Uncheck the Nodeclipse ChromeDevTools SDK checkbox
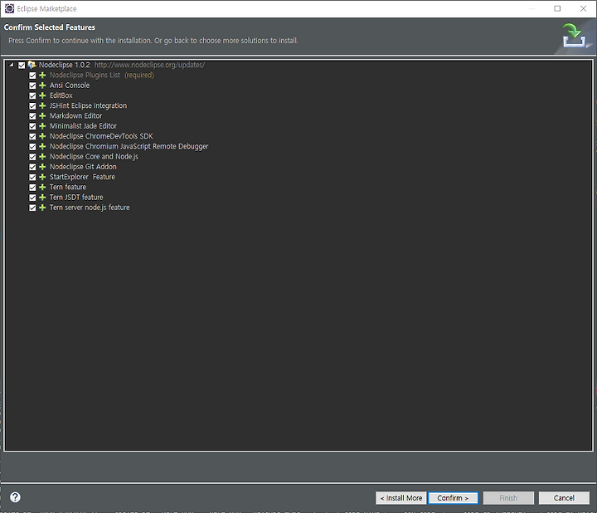This screenshot has width=597, height=513. [x=32, y=136]
